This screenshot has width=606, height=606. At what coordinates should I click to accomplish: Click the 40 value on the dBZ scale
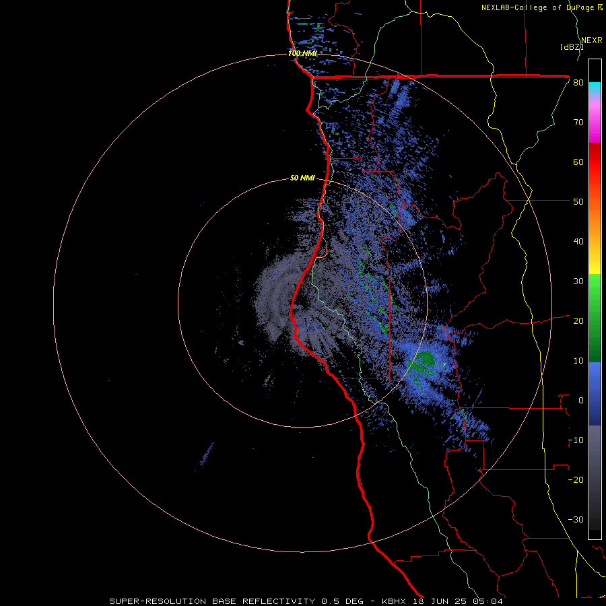pos(578,242)
